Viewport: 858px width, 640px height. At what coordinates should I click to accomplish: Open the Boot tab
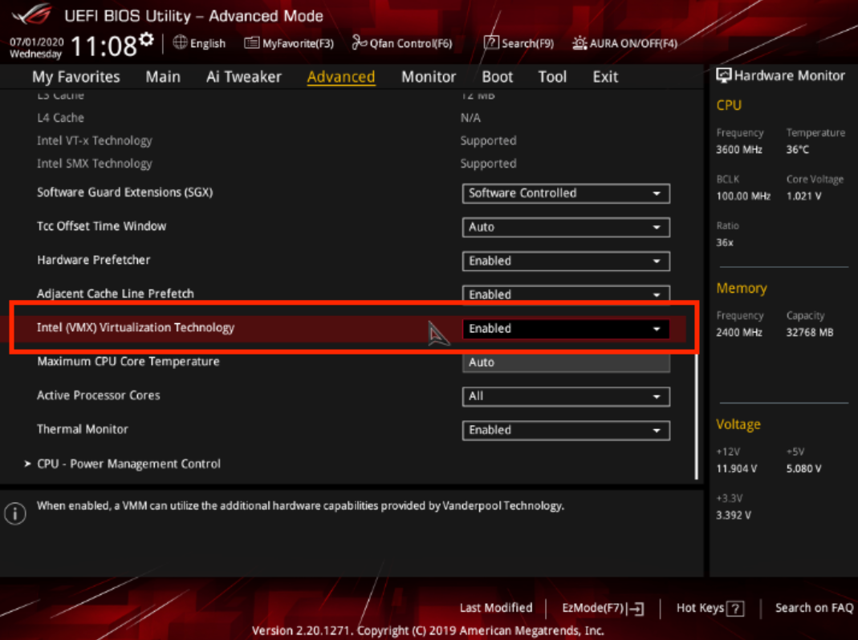coord(498,76)
